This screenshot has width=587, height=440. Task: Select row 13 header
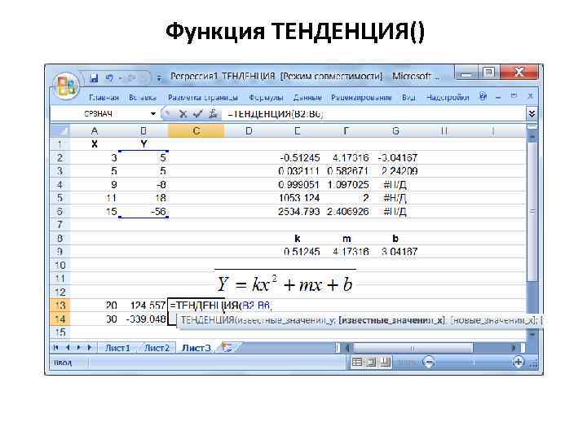click(x=60, y=306)
